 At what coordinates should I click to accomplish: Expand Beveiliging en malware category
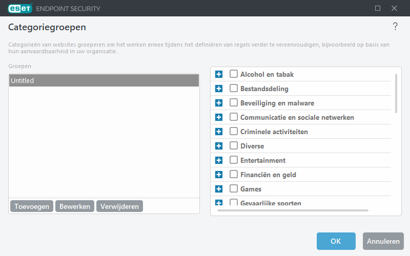point(219,103)
